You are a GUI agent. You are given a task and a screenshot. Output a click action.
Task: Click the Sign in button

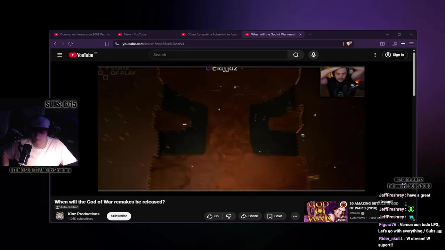(395, 55)
